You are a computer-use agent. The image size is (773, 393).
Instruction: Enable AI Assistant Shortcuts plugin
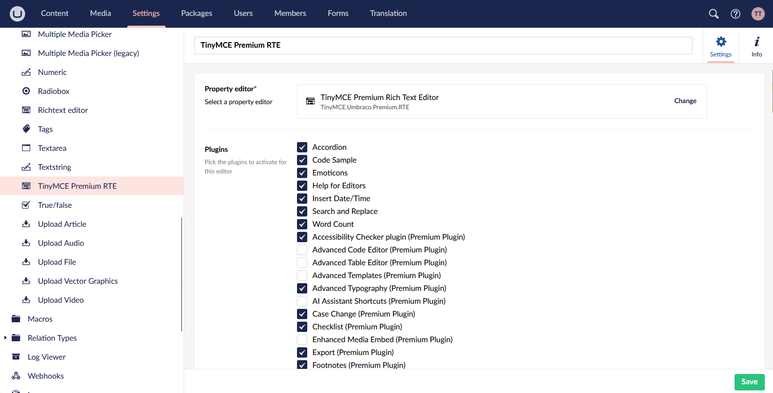(x=302, y=301)
